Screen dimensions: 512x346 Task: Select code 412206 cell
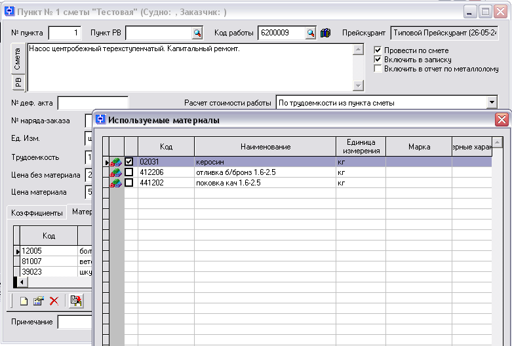167,172
